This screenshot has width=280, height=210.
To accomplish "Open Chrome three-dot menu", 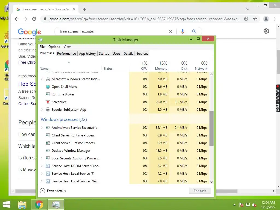I will tap(275, 19).
